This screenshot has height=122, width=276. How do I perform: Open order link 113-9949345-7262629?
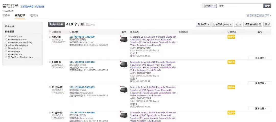click(x=82, y=37)
